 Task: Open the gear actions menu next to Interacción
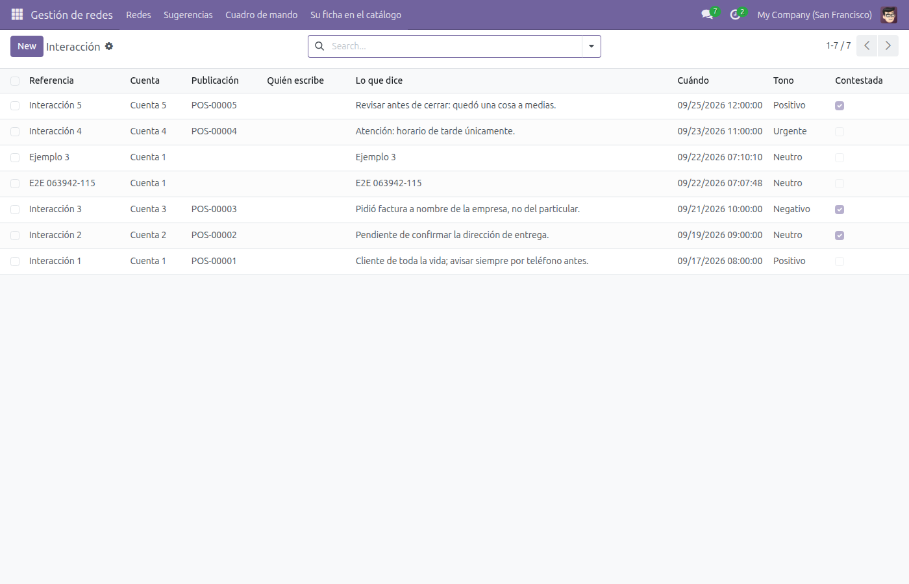[109, 46]
